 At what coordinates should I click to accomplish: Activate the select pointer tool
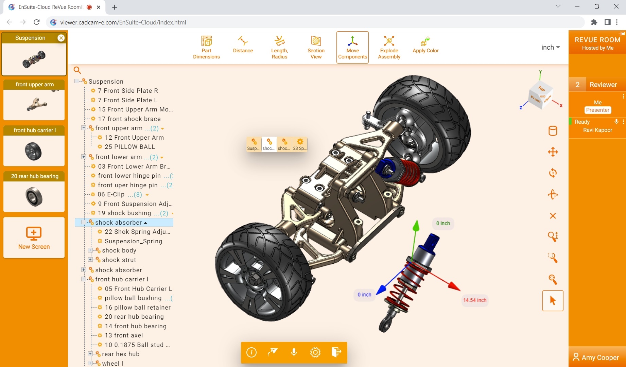(553, 301)
